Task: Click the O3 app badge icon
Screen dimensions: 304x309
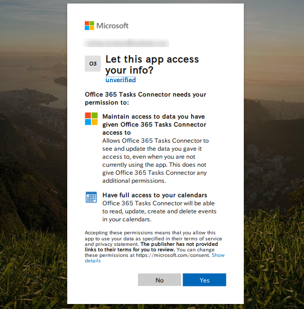Action: [93, 64]
